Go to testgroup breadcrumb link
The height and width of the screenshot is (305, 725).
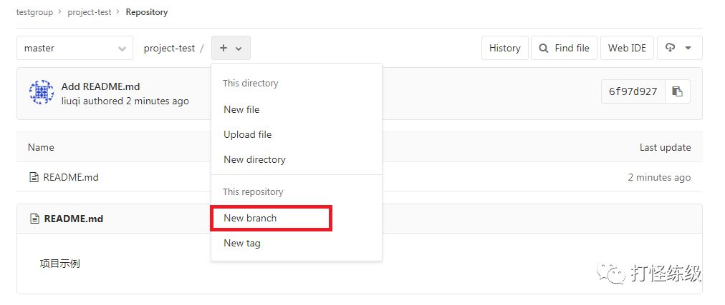(x=34, y=12)
